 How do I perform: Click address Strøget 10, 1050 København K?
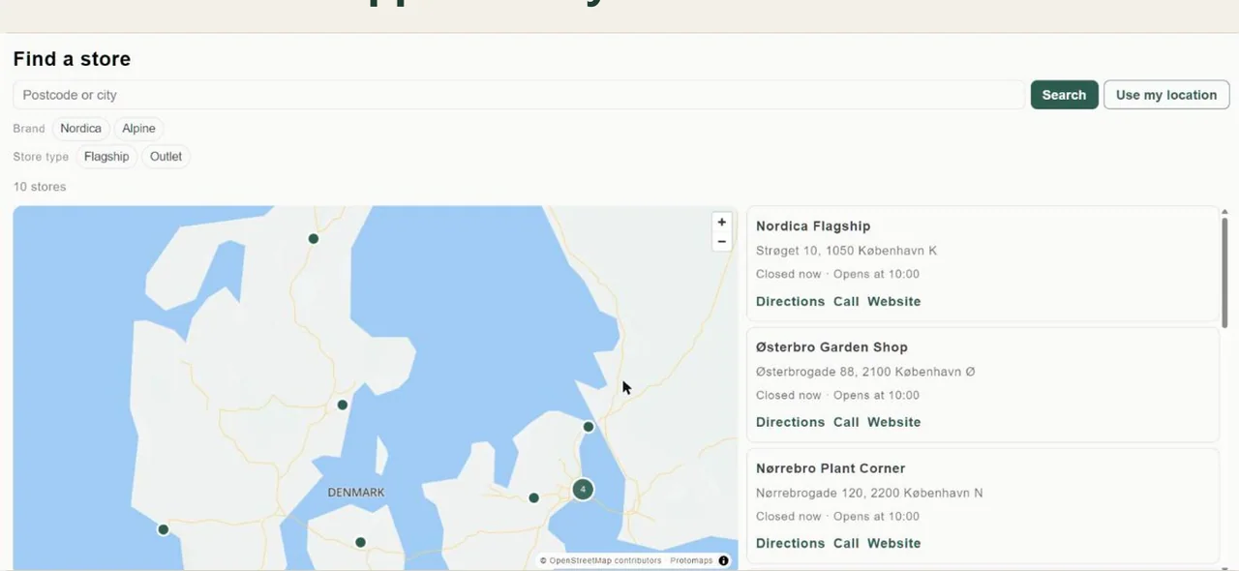tap(846, 251)
